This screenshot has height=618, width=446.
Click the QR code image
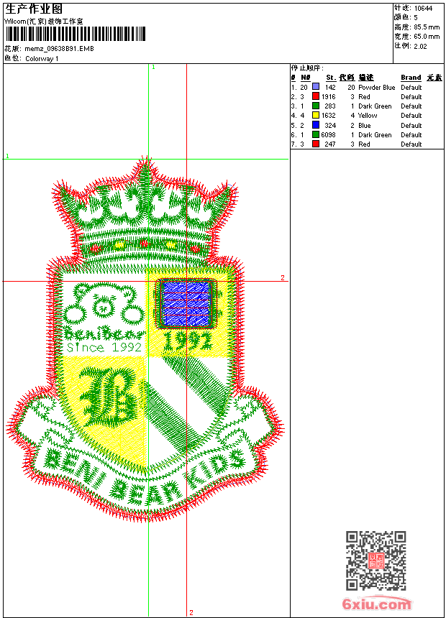(x=376, y=561)
